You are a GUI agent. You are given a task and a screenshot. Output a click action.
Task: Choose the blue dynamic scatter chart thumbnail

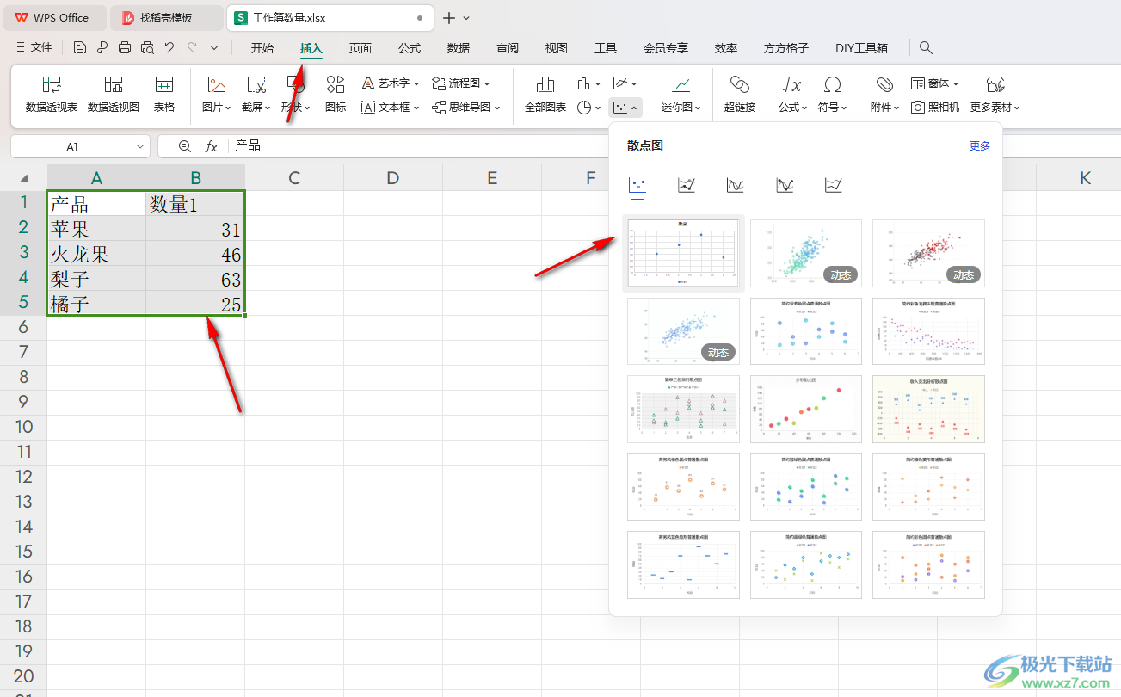(683, 331)
